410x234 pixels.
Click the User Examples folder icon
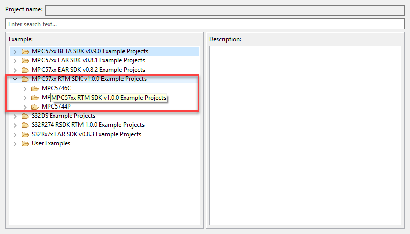[25, 143]
